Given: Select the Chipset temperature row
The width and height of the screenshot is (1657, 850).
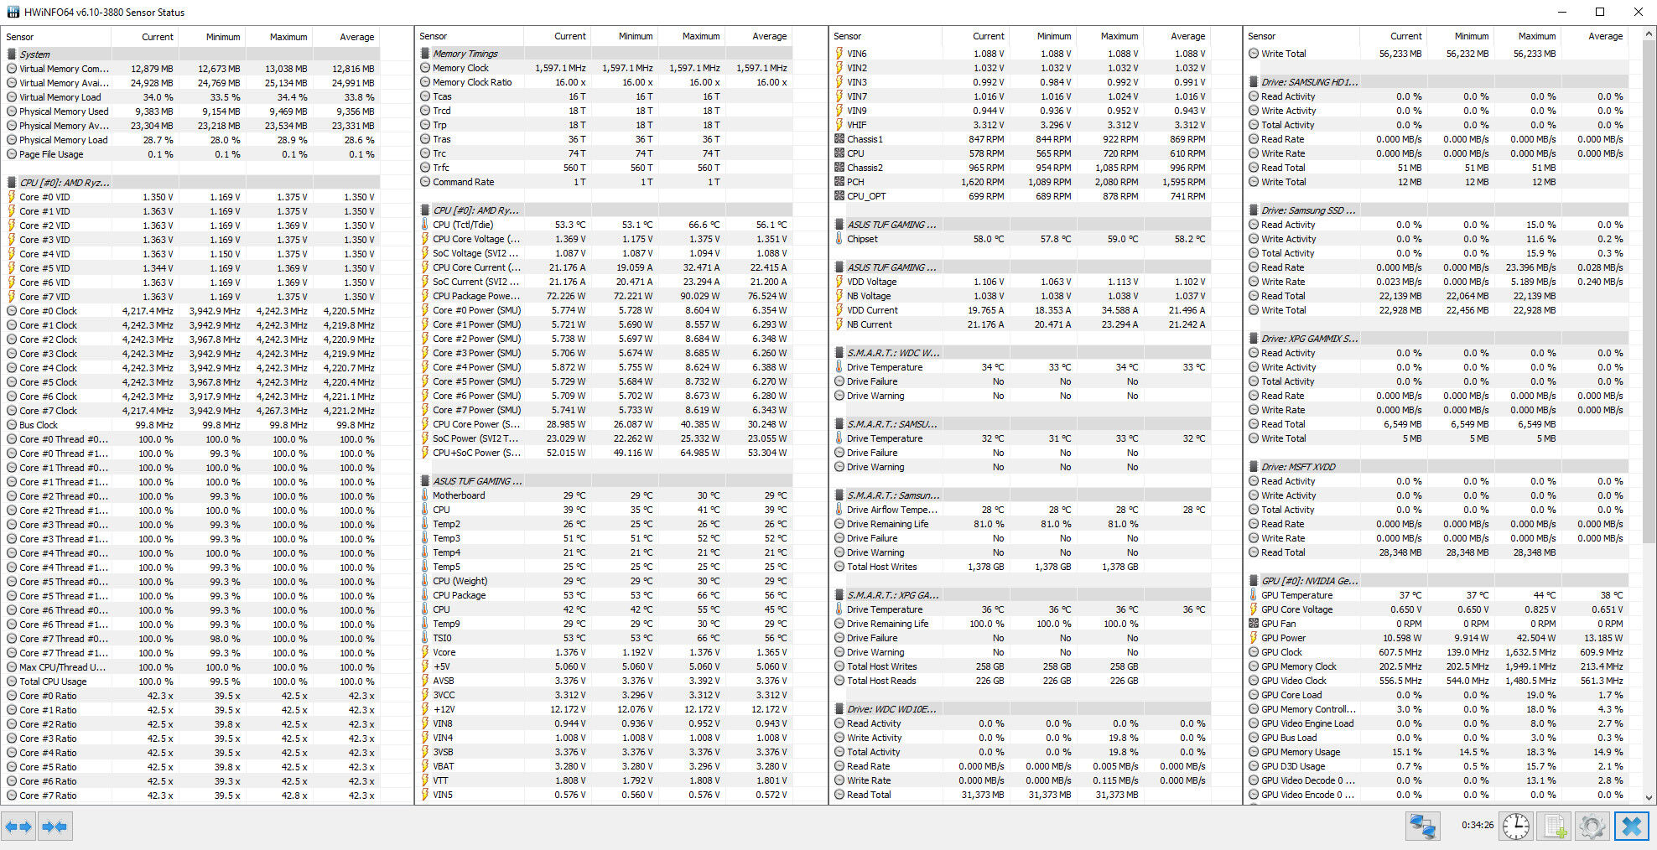Looking at the screenshot, I should pyautogui.click(x=1020, y=239).
